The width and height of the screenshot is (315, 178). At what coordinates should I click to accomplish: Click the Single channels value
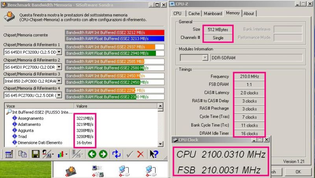[x=218, y=38]
